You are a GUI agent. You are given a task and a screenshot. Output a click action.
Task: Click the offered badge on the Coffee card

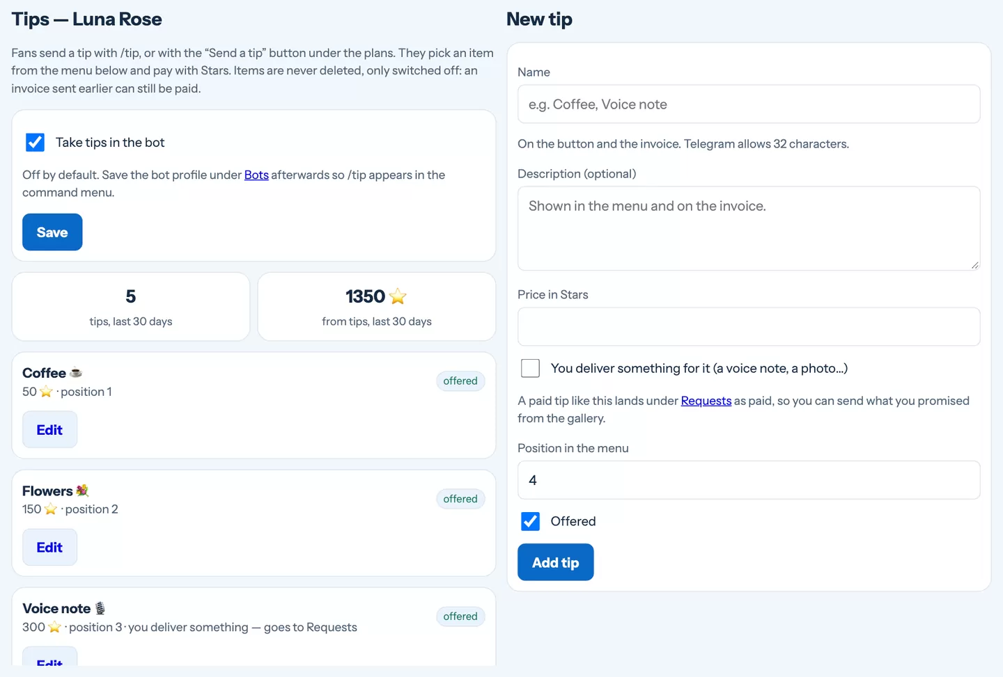460,381
